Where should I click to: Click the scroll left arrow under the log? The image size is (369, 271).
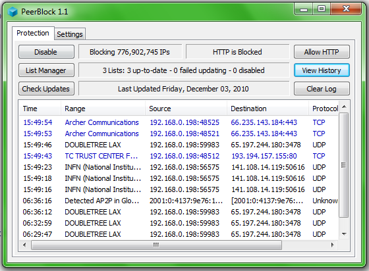(24, 245)
